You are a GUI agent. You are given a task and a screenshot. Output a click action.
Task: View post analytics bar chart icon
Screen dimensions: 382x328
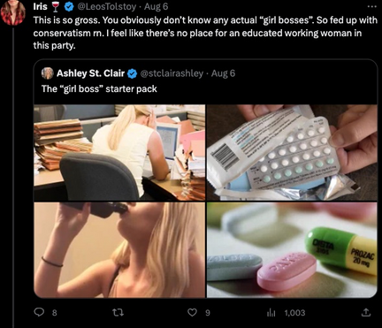point(271,313)
